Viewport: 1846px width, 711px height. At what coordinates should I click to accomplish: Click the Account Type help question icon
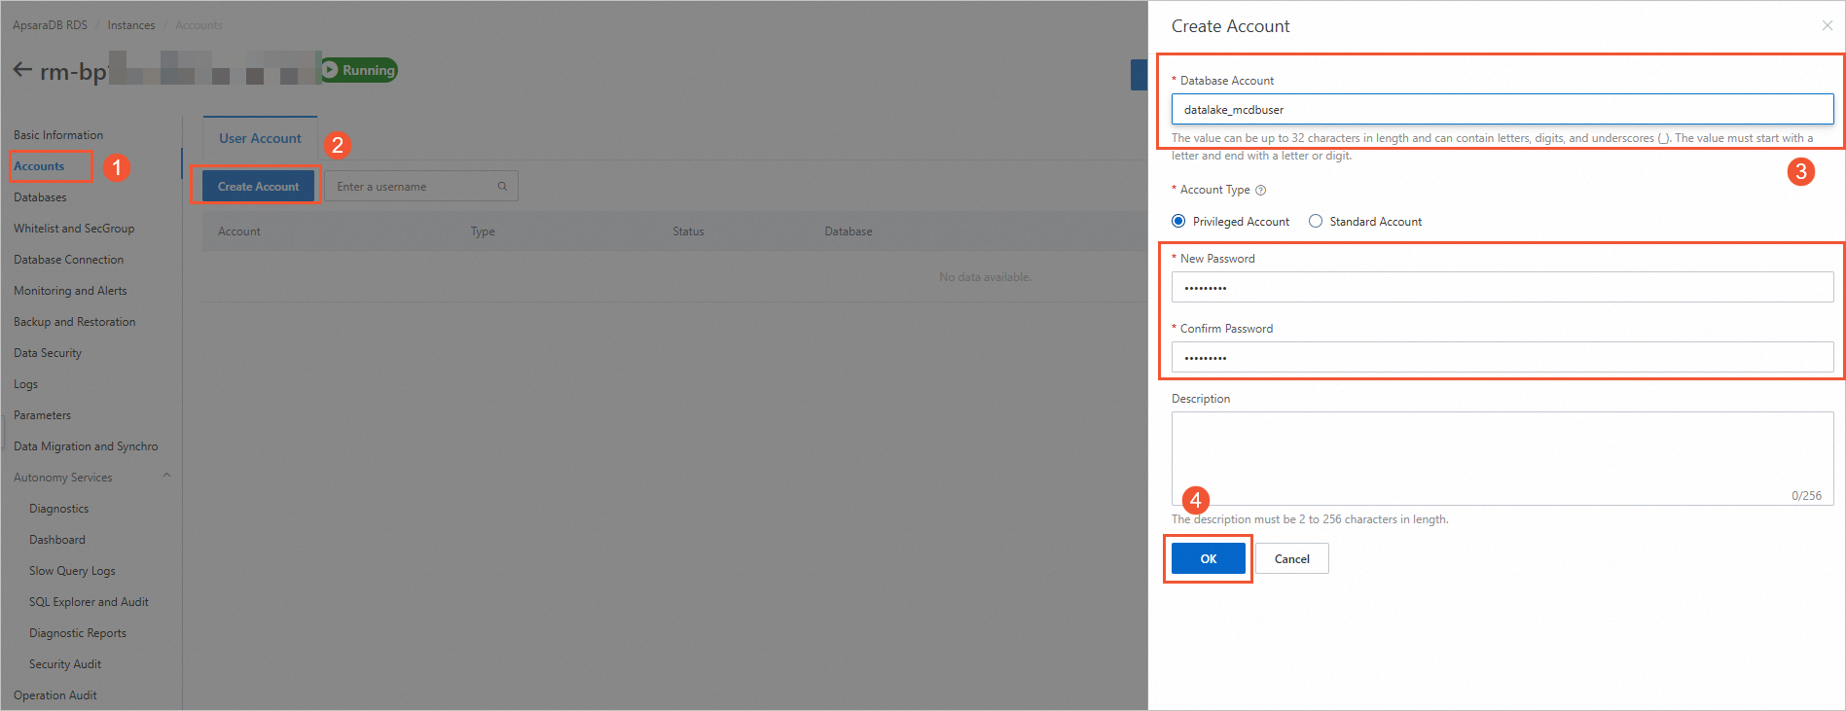pos(1261,191)
